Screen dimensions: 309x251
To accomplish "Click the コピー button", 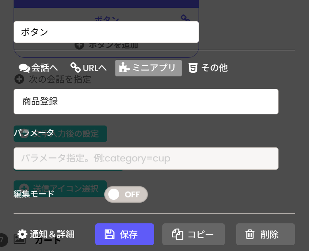I will (x=193, y=234).
